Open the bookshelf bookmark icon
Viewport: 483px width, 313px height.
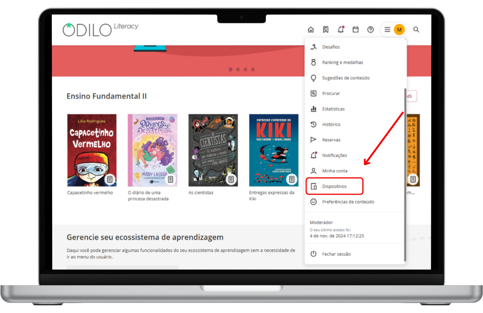326,30
